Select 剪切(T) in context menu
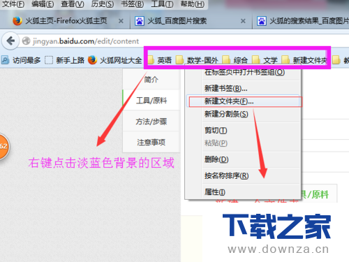Viewport: 349px width, 262px height. tap(243, 131)
